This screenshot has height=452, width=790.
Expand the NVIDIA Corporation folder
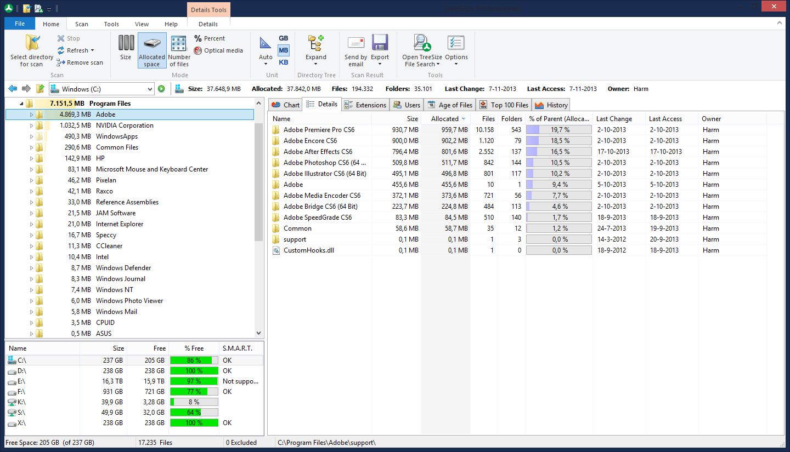[31, 125]
